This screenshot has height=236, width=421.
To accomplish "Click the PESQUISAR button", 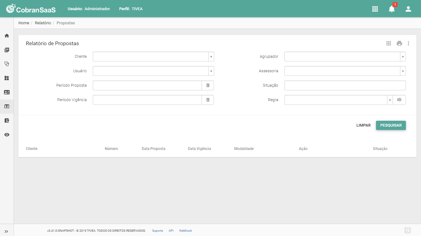I will coord(391,125).
